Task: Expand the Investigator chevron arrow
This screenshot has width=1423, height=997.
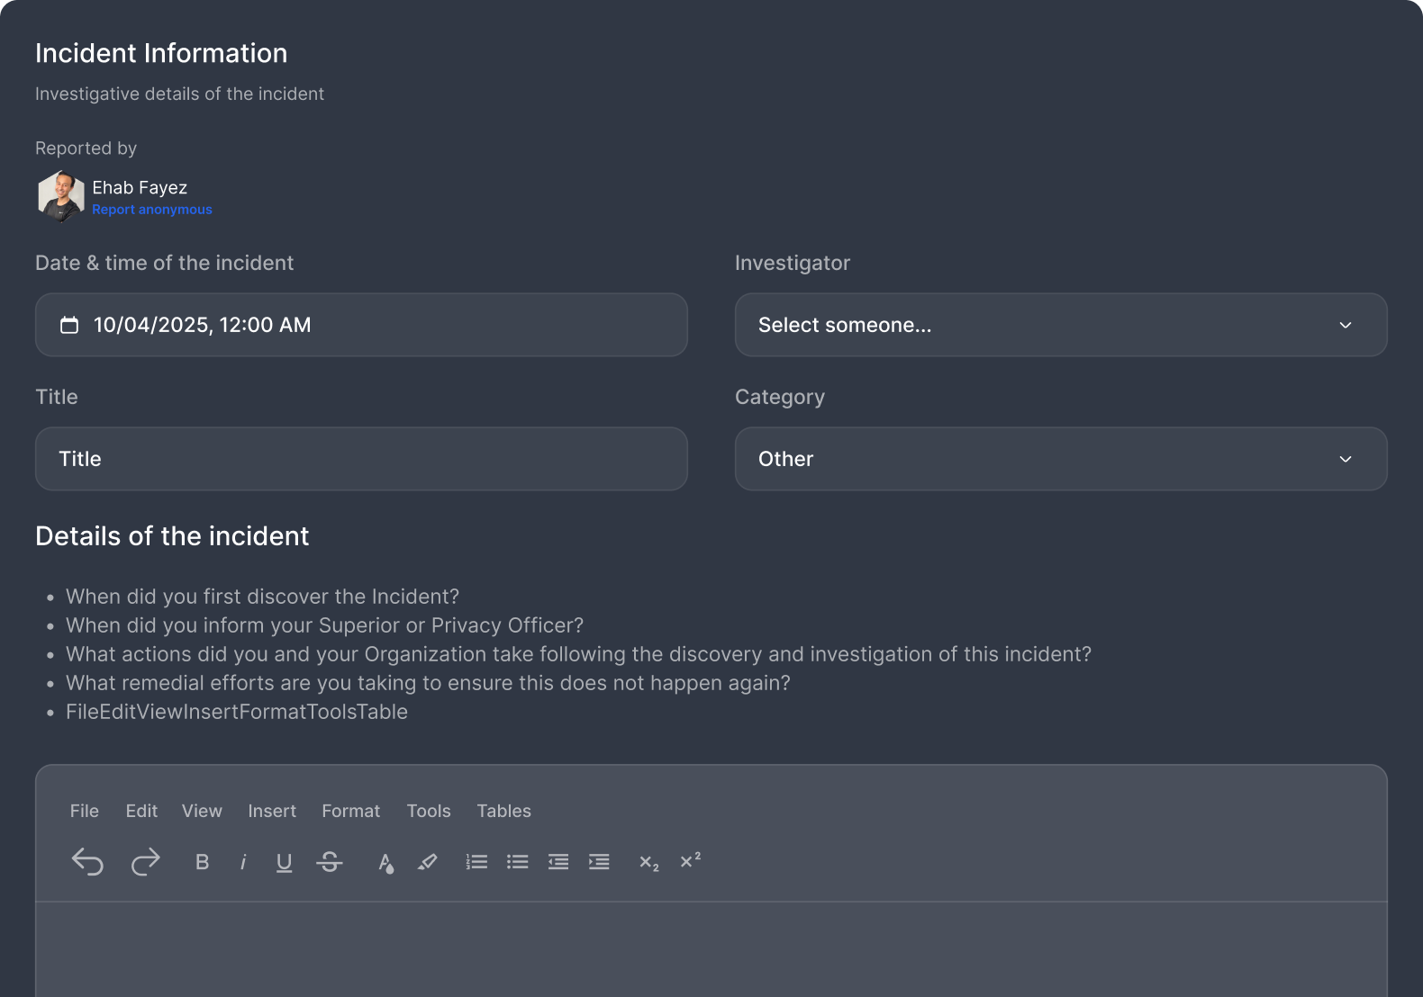Action: [x=1346, y=325]
